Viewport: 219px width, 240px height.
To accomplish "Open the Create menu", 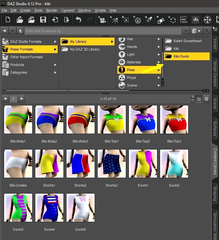I will tap(25, 10).
